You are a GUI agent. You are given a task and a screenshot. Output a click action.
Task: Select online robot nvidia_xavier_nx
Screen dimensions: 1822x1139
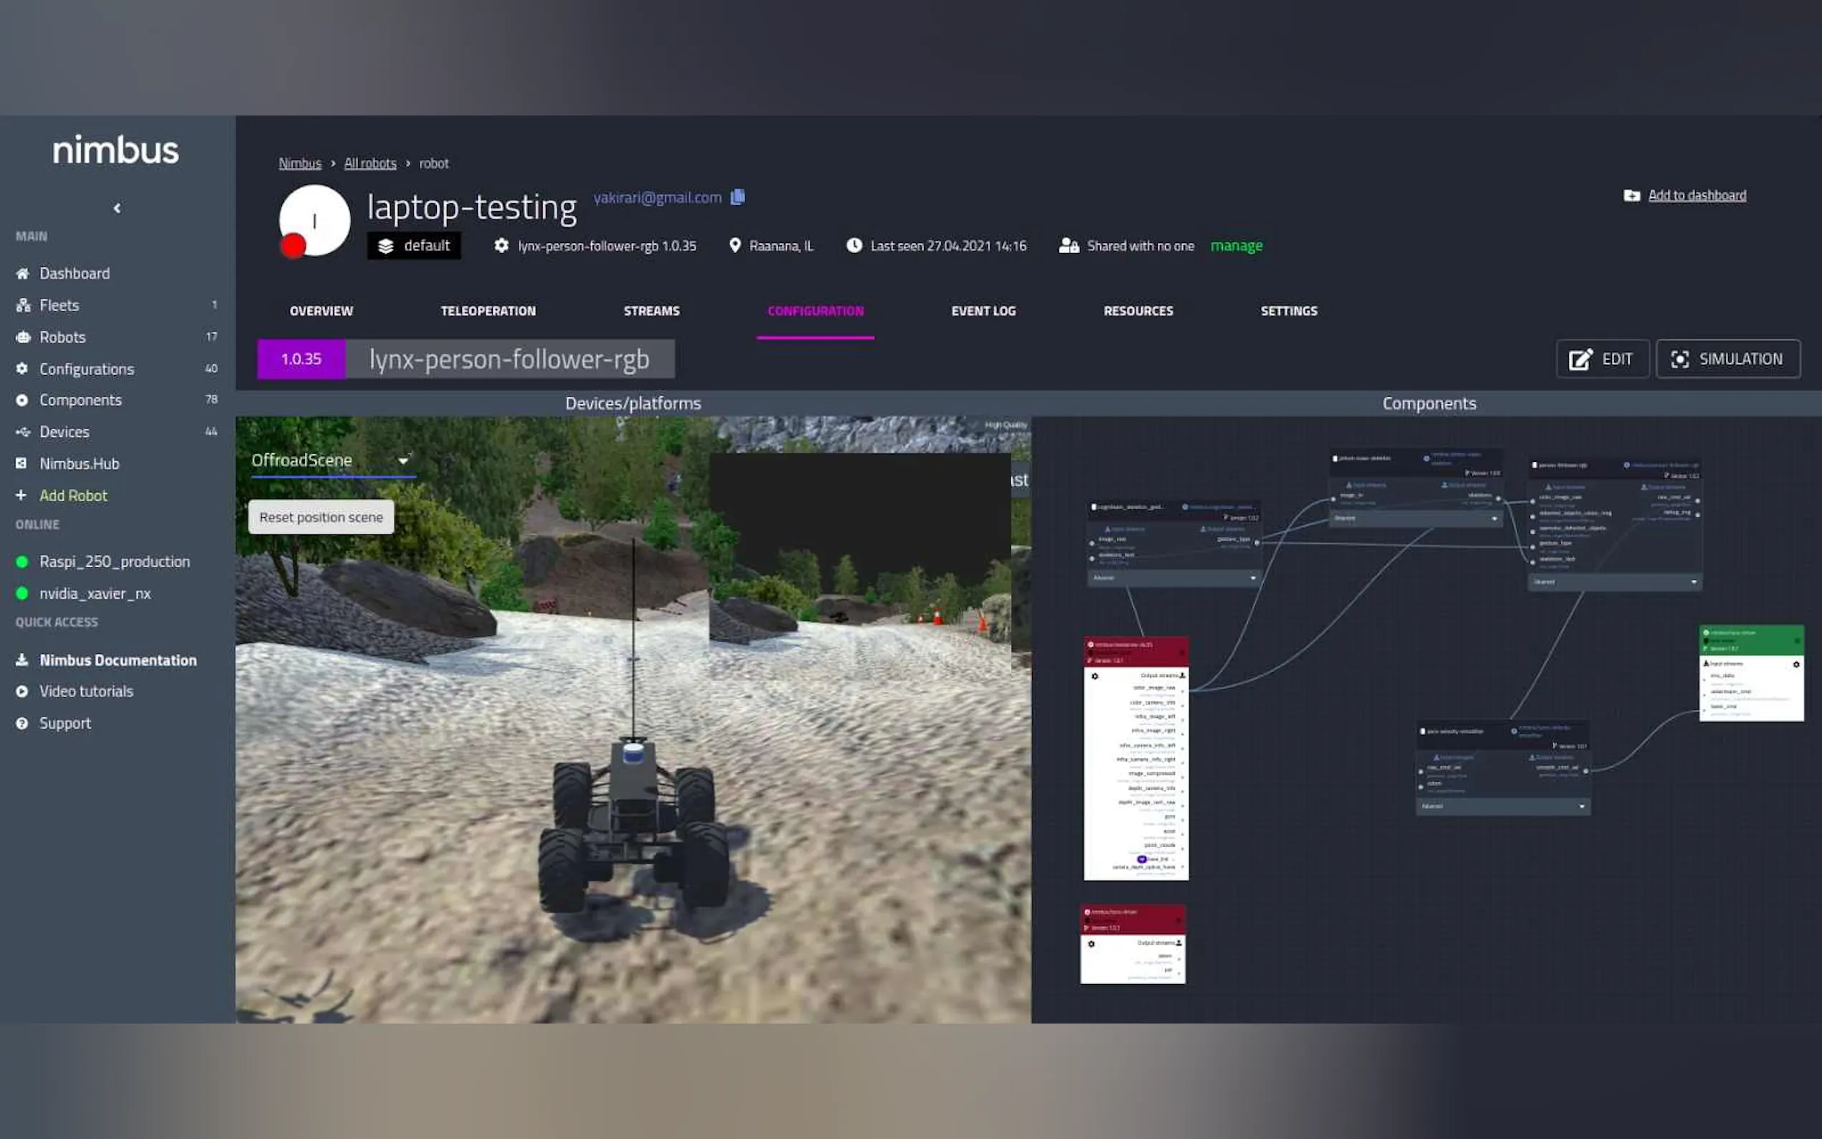point(95,594)
